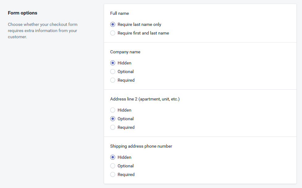
Task: Click the Optional label under Company name
Action: tap(126, 72)
